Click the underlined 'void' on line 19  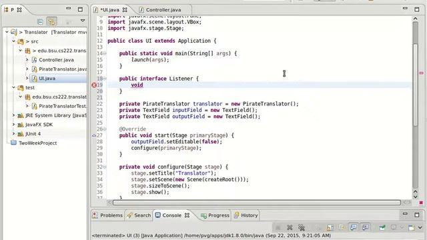[x=137, y=85]
